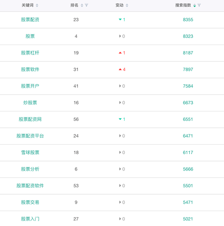Click the up-4 change in 股票软件 row

[x=122, y=69]
